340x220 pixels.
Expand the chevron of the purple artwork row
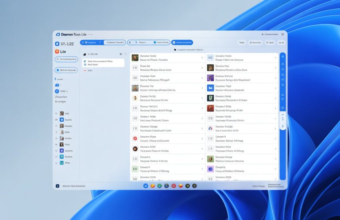(x=275, y=78)
